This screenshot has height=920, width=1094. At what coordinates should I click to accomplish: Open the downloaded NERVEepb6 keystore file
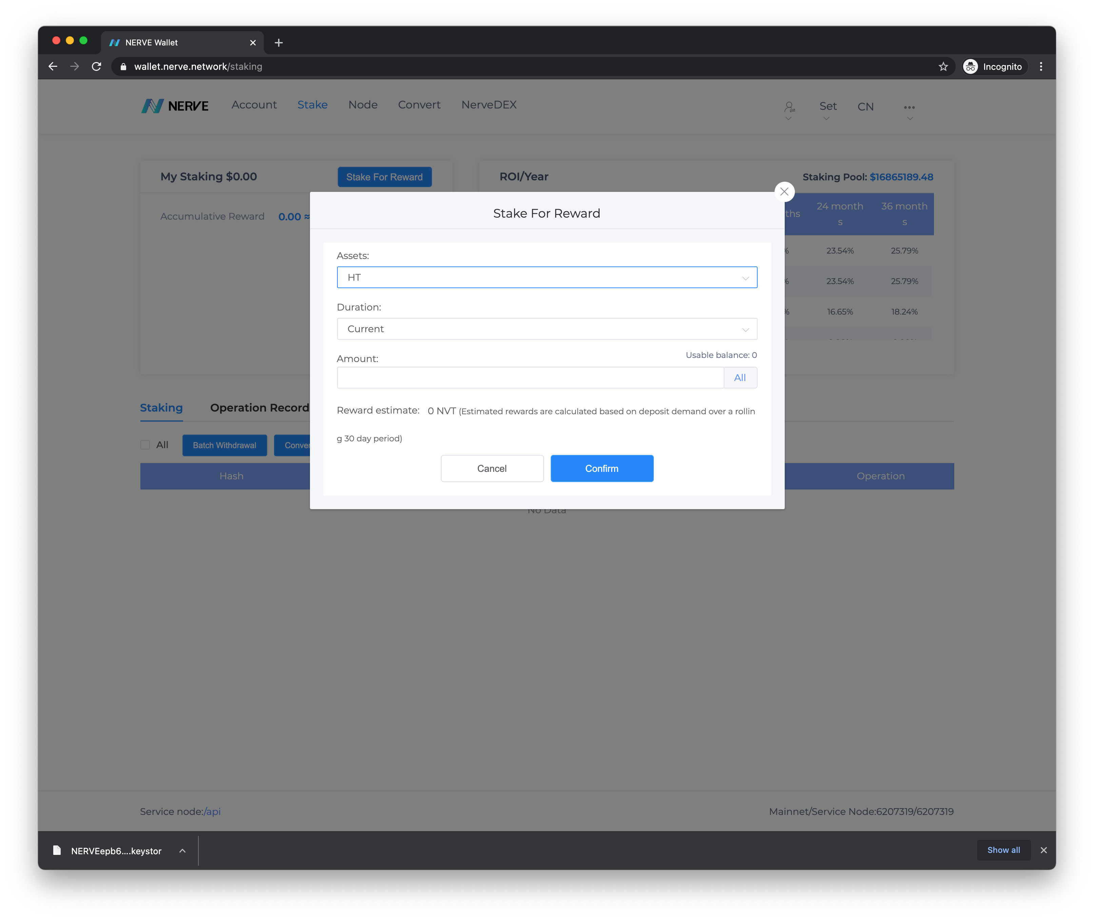tap(108, 851)
